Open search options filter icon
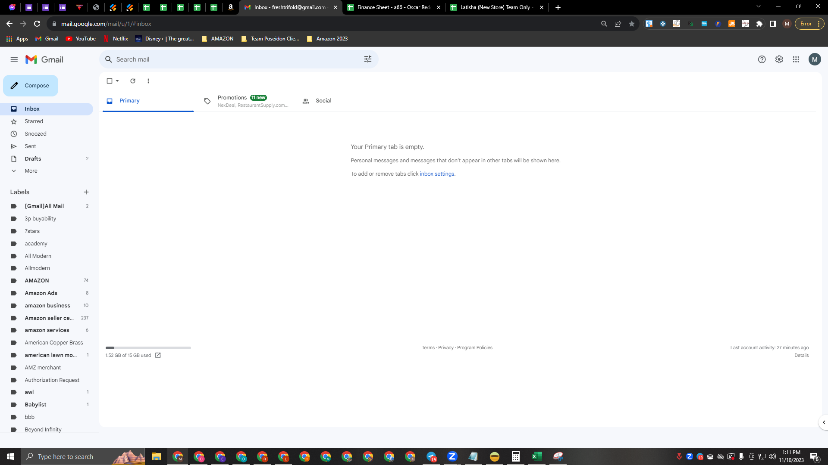The image size is (828, 465). pos(368,59)
